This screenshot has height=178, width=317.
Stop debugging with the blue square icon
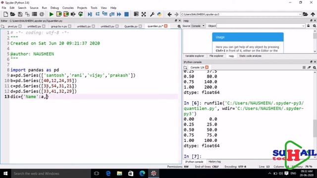click(x=127, y=14)
